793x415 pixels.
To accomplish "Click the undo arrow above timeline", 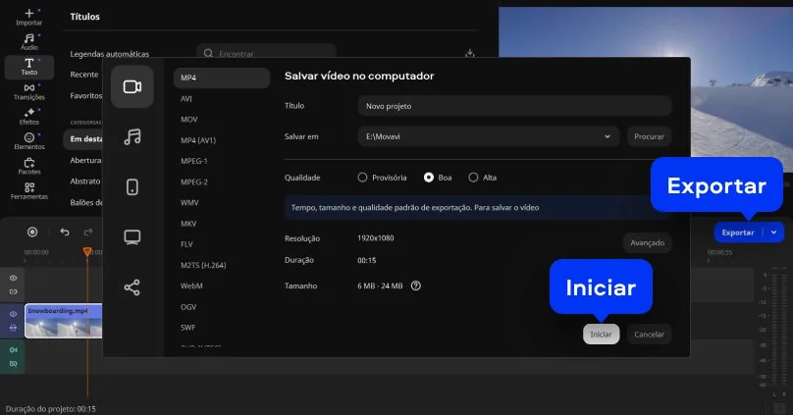I will coord(65,232).
